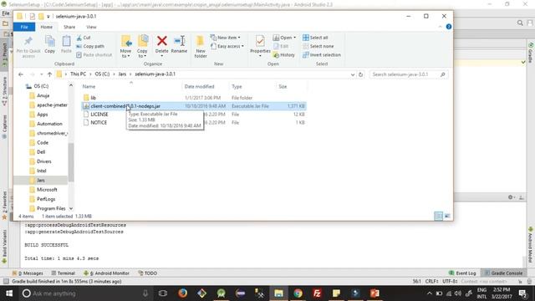Click Select none

click(318, 46)
